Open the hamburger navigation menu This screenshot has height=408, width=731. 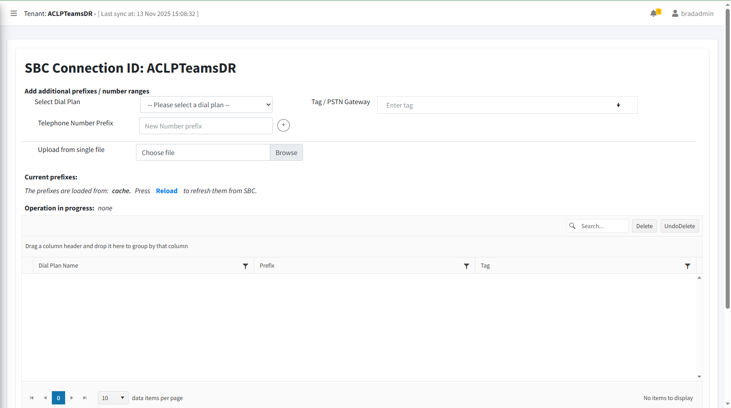(x=14, y=14)
